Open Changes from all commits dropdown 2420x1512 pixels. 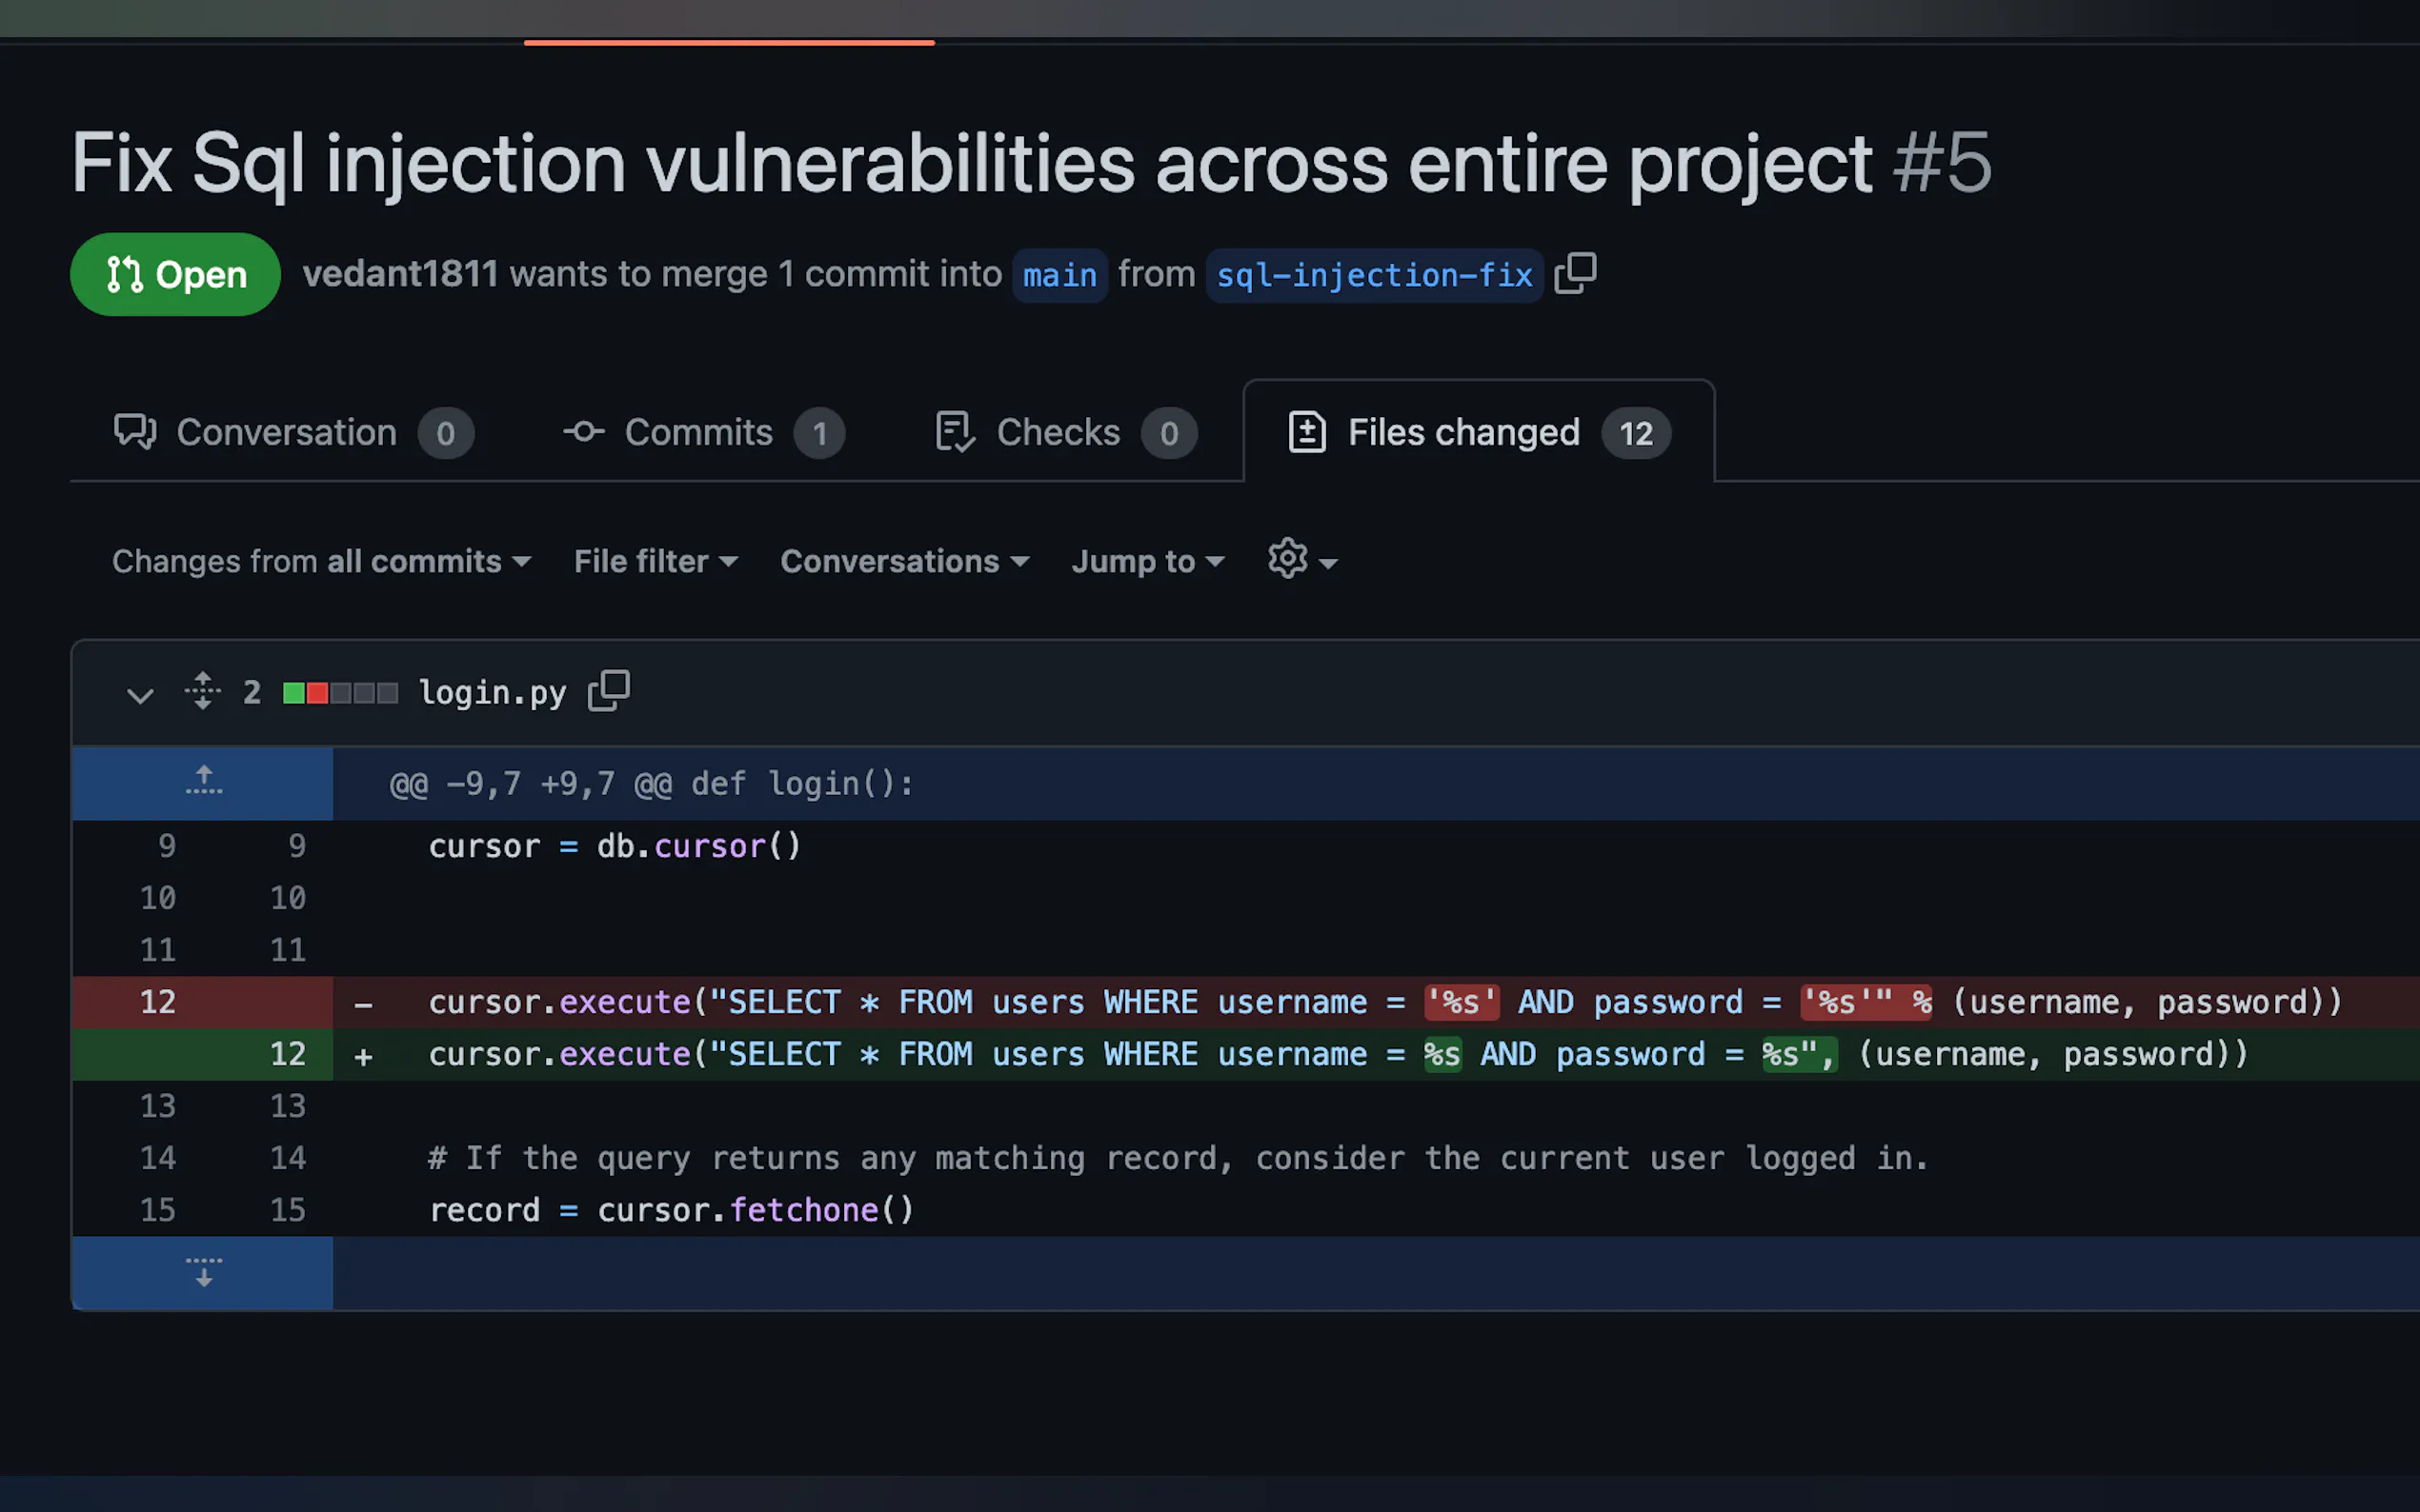(x=321, y=561)
